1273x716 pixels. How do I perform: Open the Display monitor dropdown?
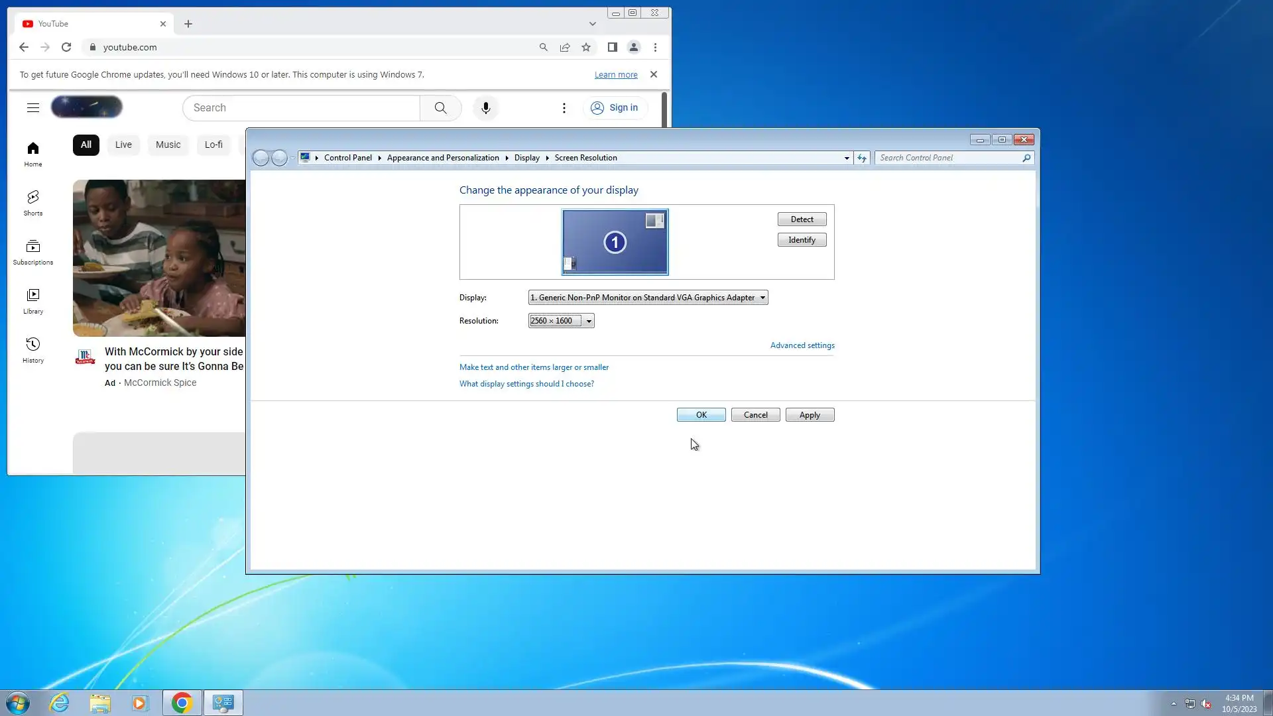[762, 298]
